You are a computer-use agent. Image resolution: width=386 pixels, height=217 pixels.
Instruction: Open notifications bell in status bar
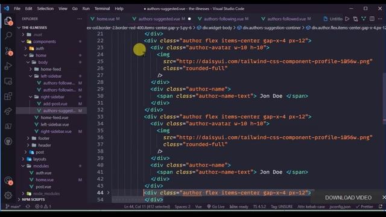[381, 207]
